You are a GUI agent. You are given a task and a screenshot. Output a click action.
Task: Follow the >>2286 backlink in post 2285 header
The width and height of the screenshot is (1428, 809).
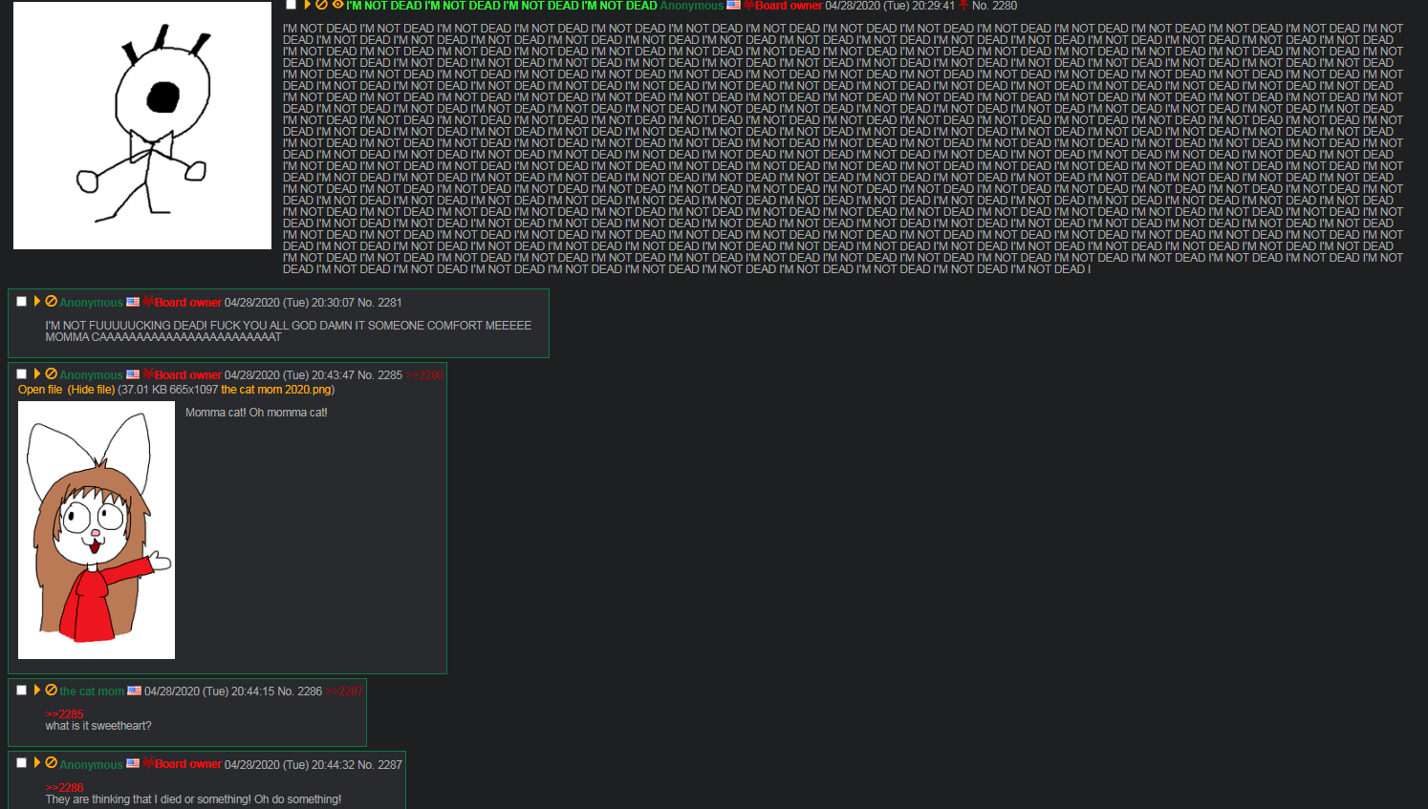424,375
